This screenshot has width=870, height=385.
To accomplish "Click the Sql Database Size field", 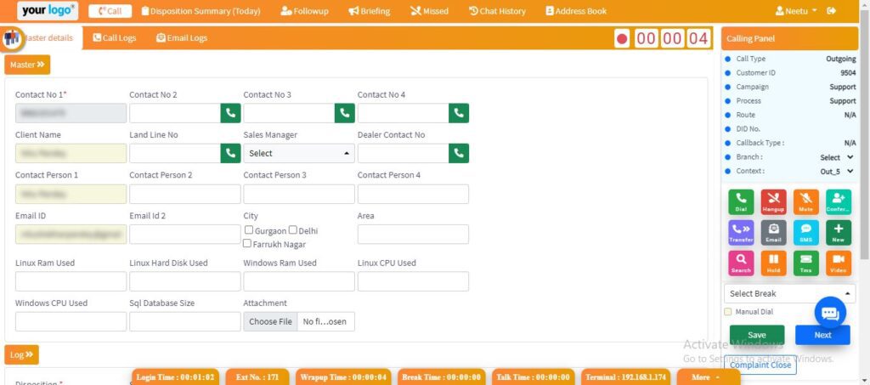I will [184, 322].
